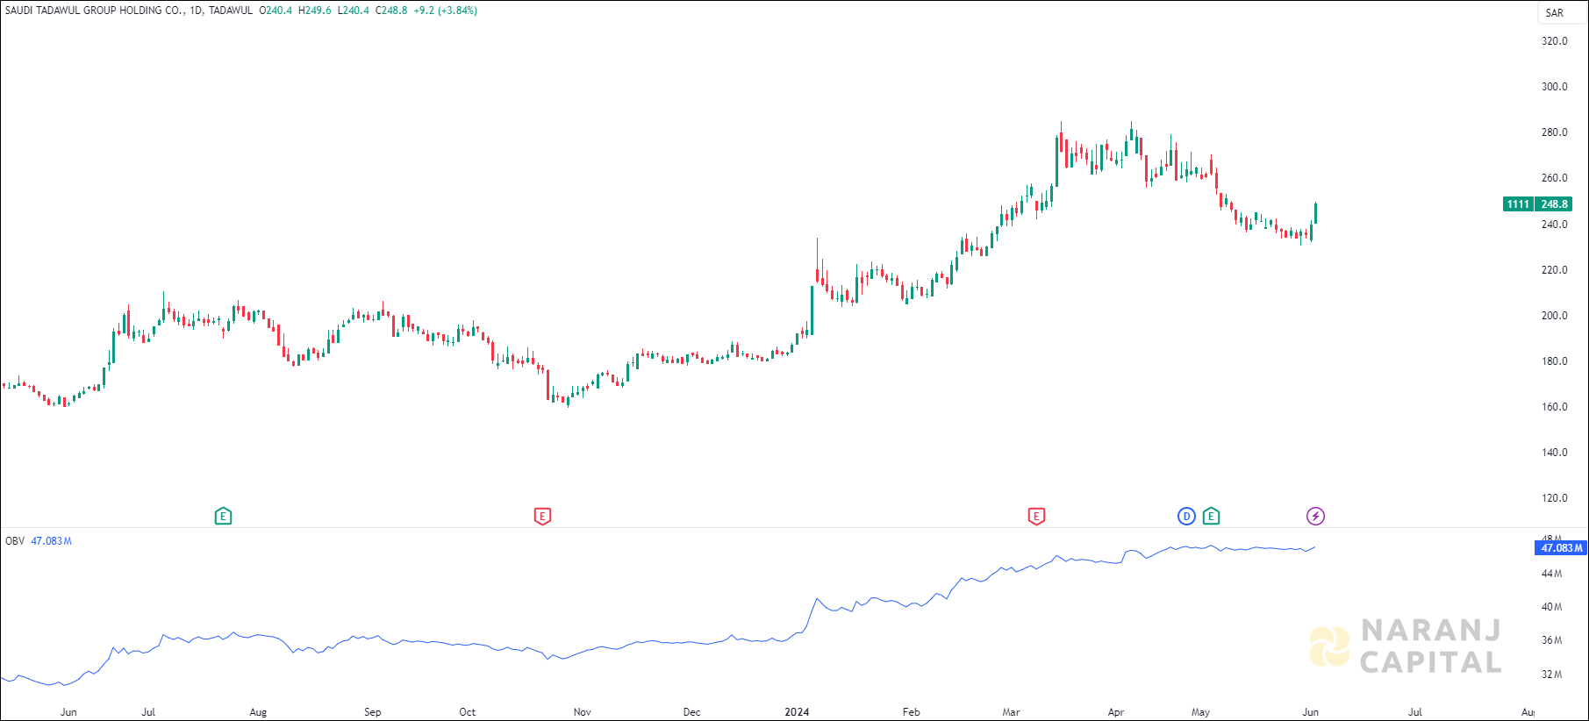Click the Nov date label
Image resolution: width=1589 pixels, height=721 pixels.
point(583,712)
